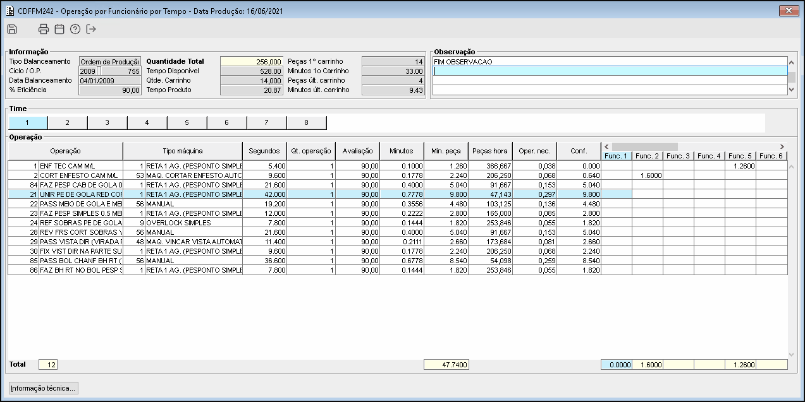Click the Total count field 12
805x402 pixels.
(48, 364)
